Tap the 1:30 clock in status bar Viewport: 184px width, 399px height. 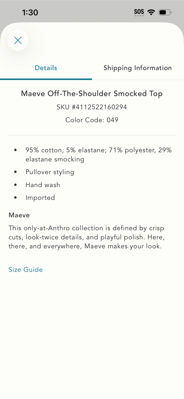coord(30,12)
